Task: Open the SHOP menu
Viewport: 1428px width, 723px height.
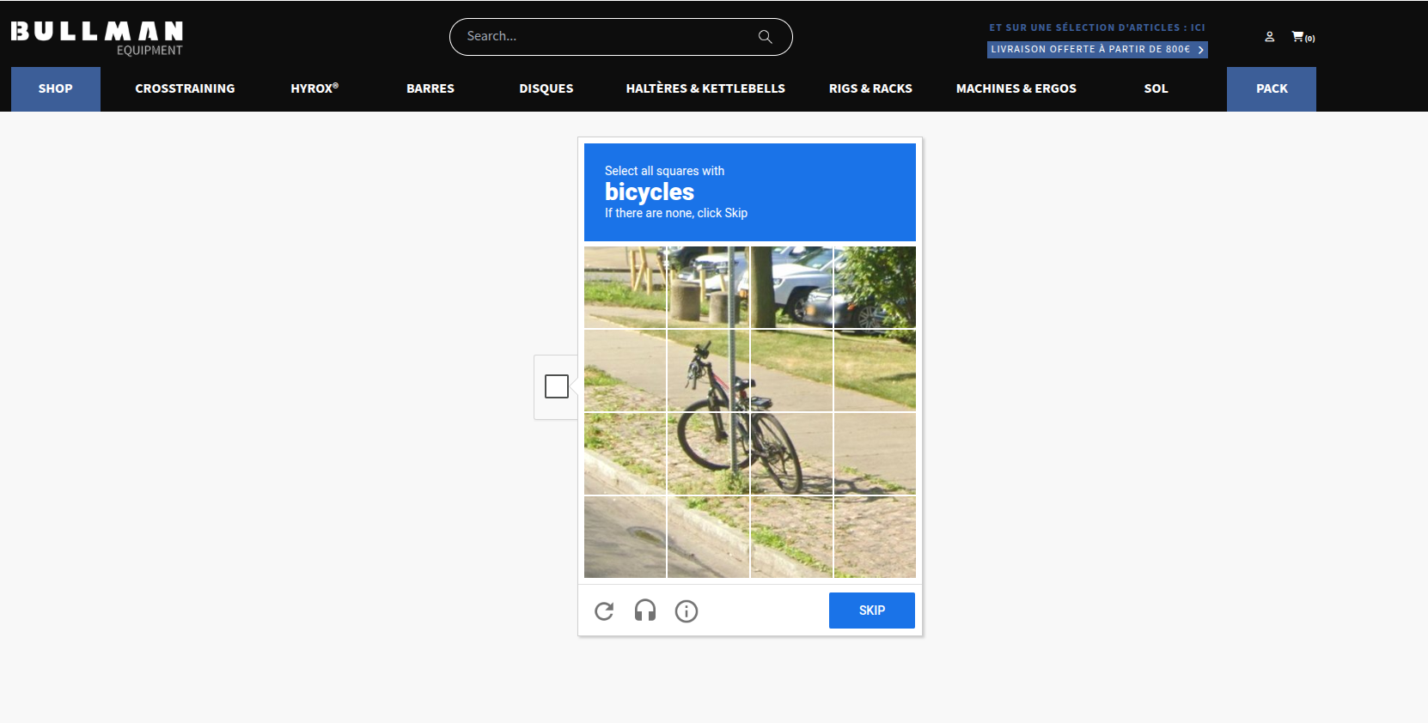Action: pos(56,88)
